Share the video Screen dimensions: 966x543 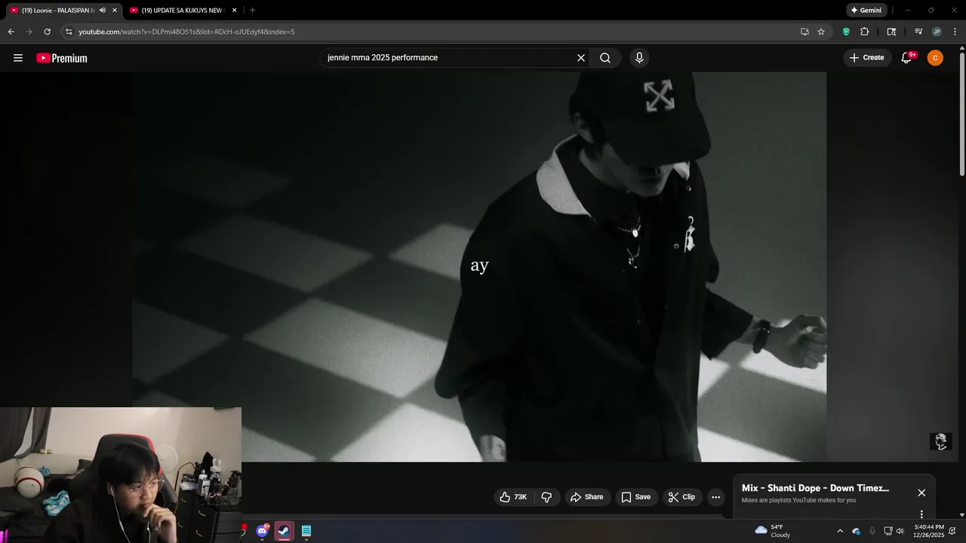point(586,497)
